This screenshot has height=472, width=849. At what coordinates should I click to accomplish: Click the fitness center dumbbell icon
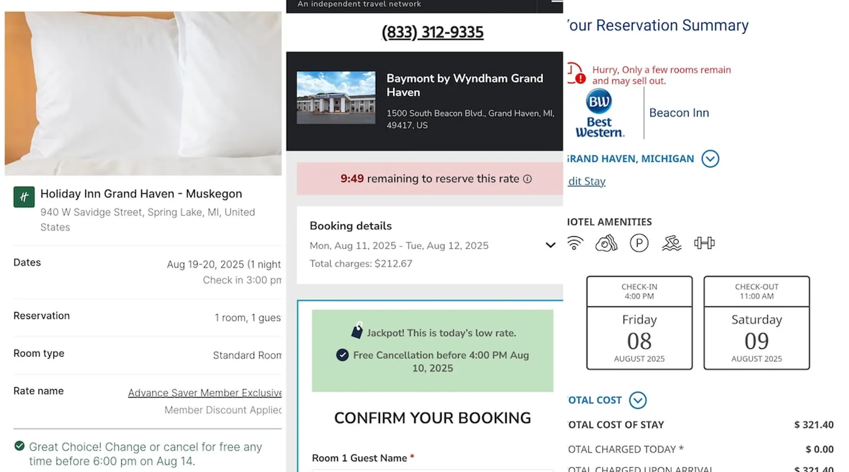[704, 243]
